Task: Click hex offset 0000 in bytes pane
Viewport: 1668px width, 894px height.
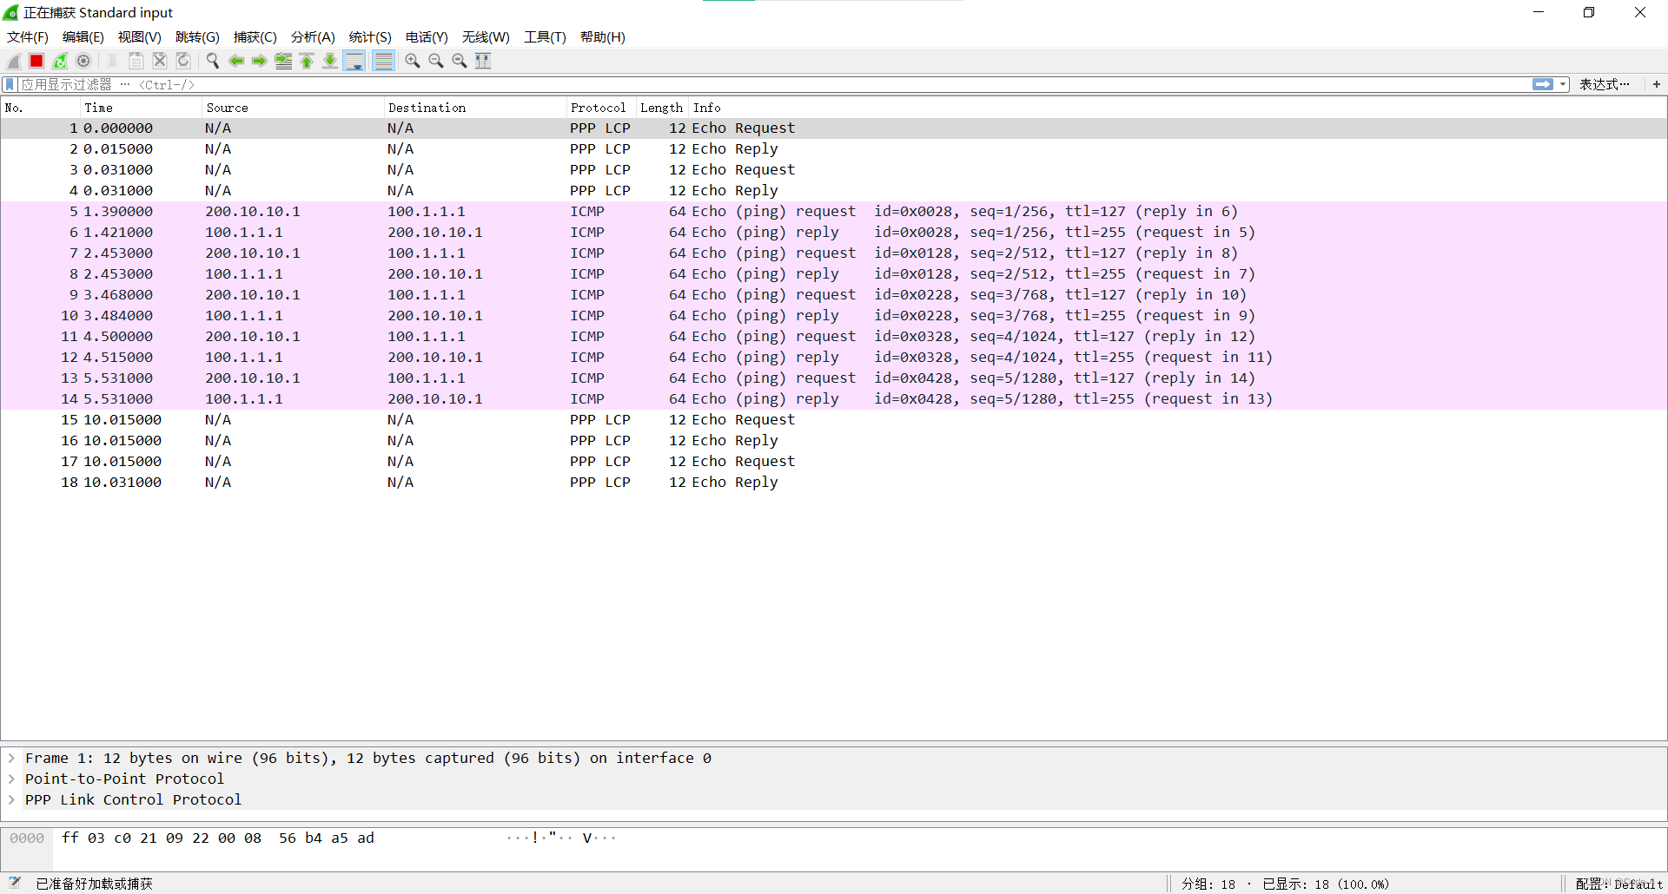Action: click(x=27, y=838)
